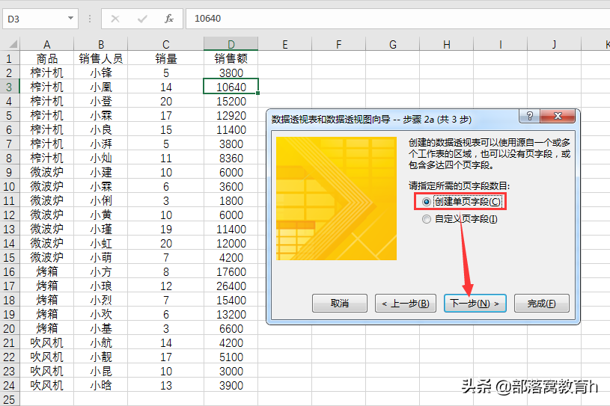Select row 3 header
610x406 pixels.
(x=9, y=87)
